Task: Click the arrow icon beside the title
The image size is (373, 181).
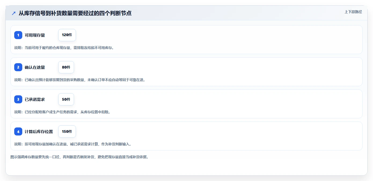Action: (x=14, y=13)
